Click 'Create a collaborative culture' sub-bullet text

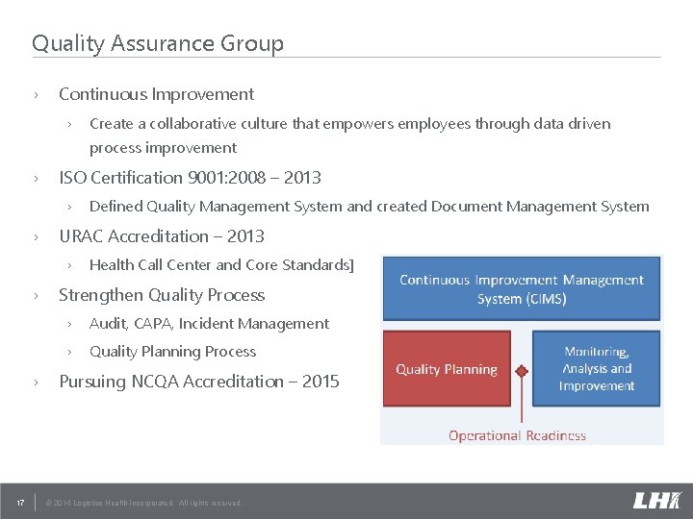pyautogui.click(x=350, y=136)
